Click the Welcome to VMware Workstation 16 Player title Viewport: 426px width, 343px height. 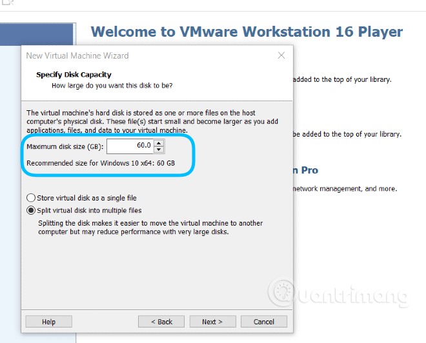(x=247, y=32)
